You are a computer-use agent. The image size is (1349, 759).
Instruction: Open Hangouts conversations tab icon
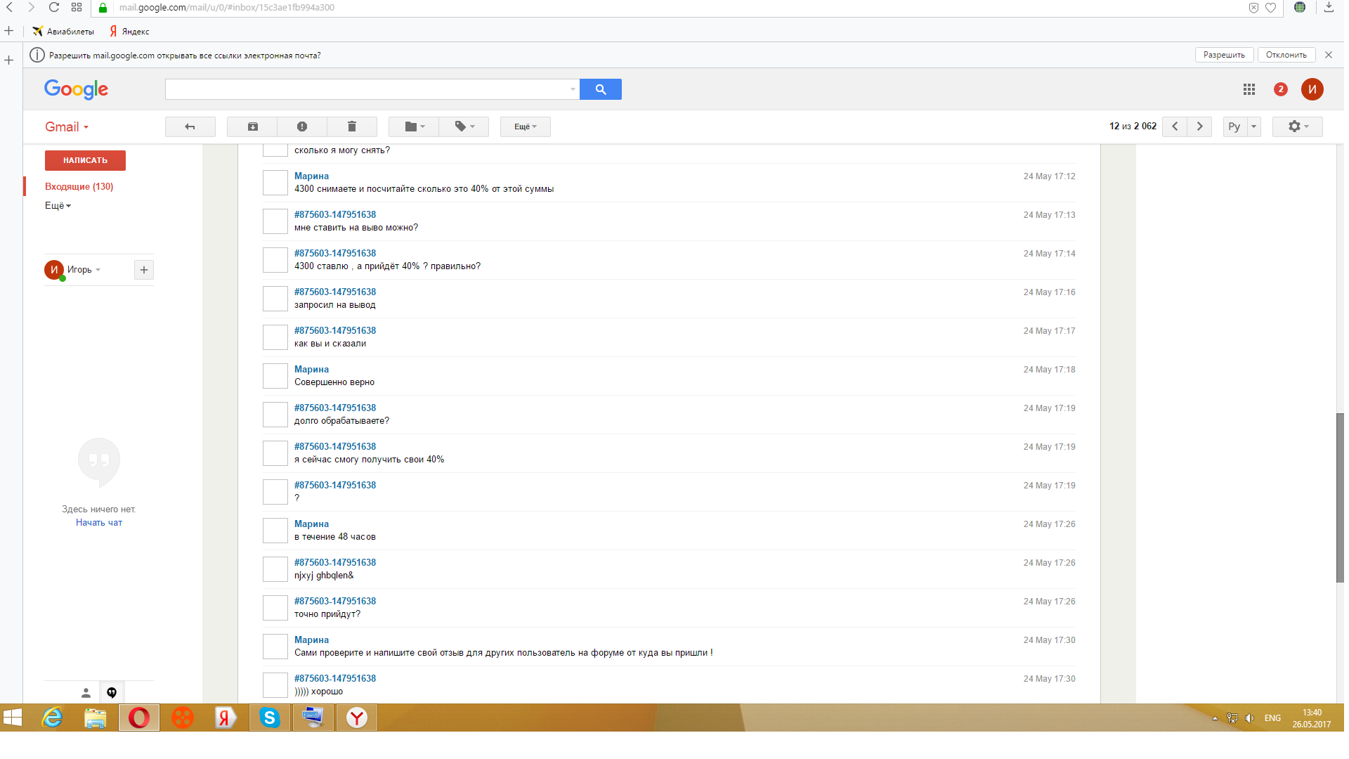(x=112, y=692)
